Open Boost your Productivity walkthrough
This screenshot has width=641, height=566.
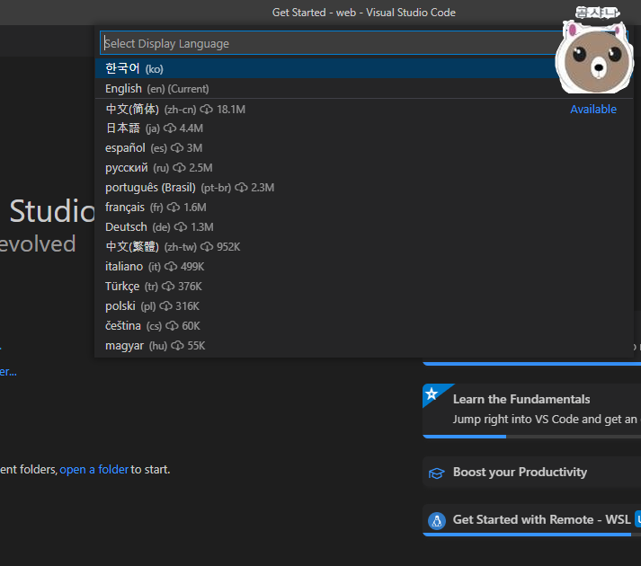pos(531,472)
